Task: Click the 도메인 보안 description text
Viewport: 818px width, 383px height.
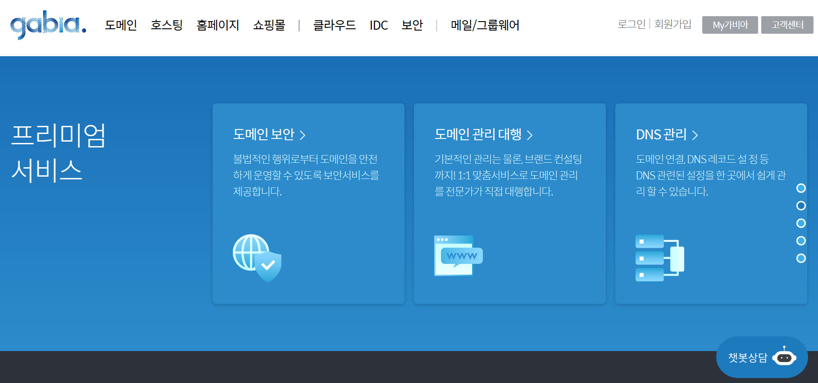Action: [306, 175]
